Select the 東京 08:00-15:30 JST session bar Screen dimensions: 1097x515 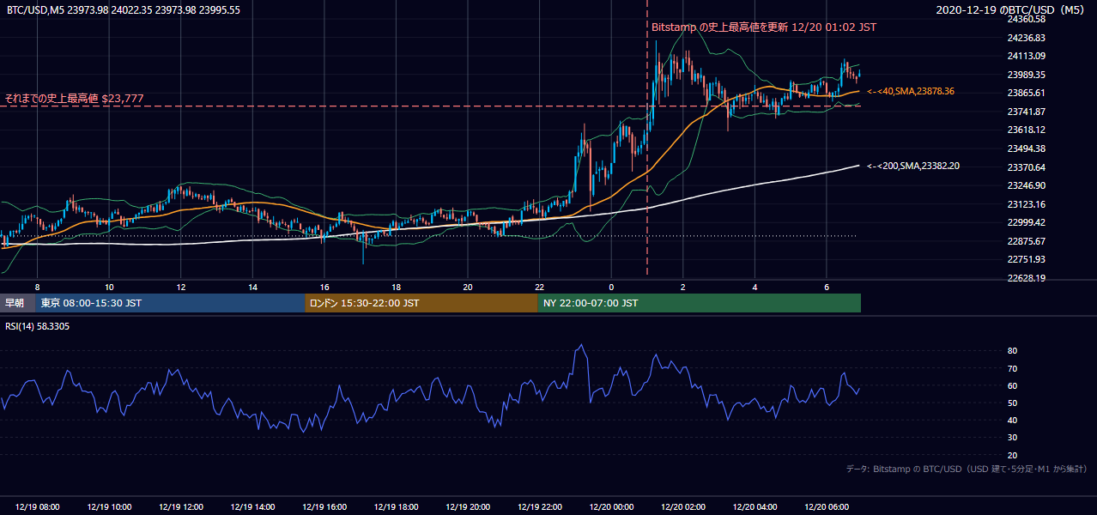click(170, 303)
